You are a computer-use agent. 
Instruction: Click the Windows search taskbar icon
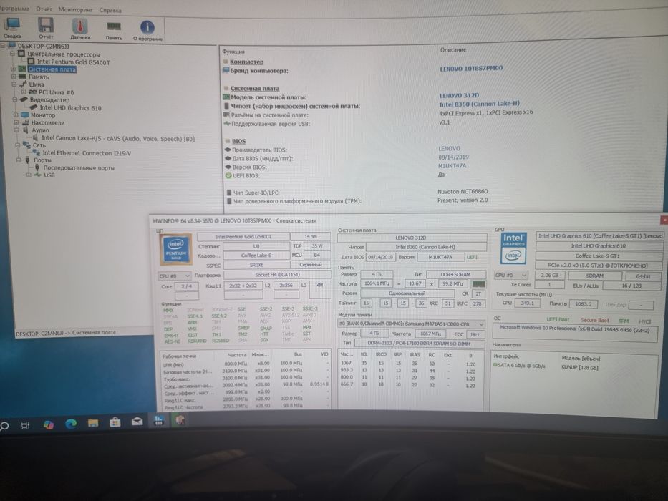(4, 425)
